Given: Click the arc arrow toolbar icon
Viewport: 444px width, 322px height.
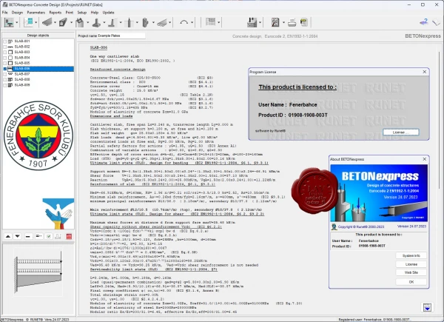Looking at the screenshot, I should [x=184, y=22].
